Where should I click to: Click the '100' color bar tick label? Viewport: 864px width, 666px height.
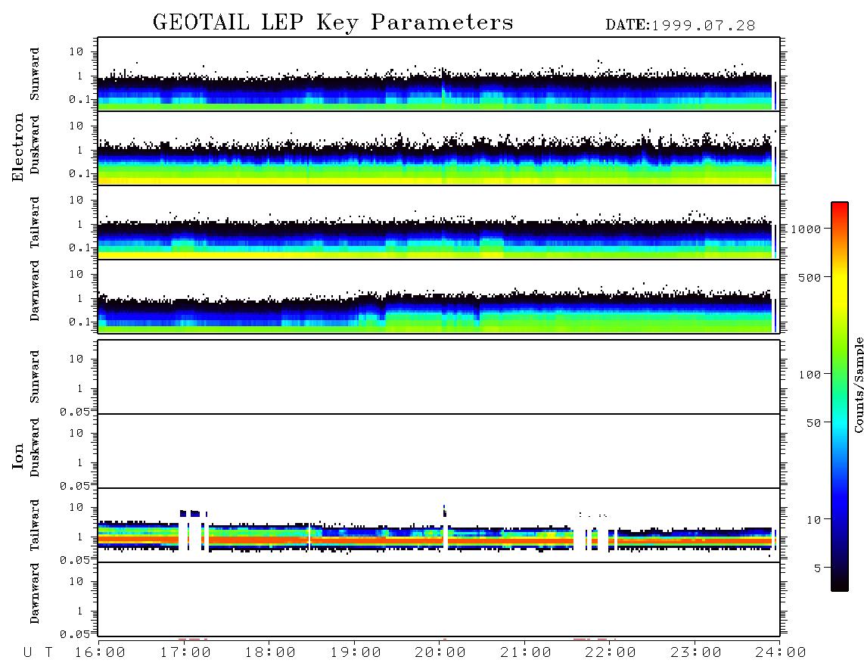point(810,375)
